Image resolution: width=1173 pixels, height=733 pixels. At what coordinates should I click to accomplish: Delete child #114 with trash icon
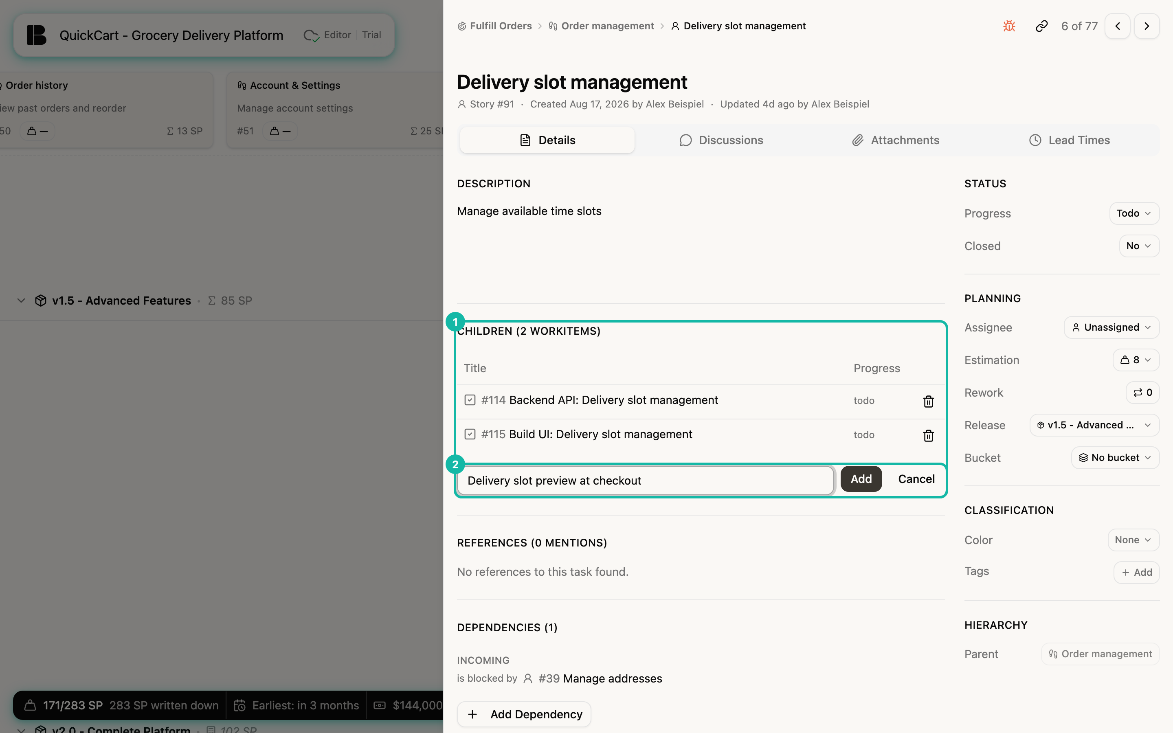(x=928, y=402)
